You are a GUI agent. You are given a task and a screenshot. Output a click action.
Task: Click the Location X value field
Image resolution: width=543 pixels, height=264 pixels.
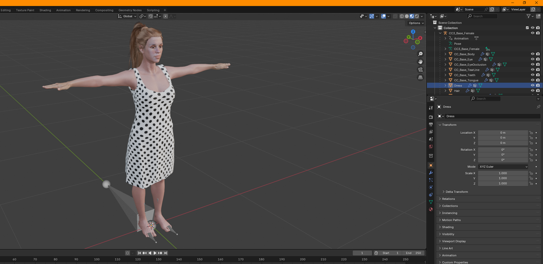pos(503,133)
